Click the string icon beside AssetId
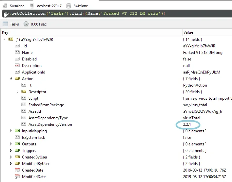232x182 pixels. coord(24,111)
